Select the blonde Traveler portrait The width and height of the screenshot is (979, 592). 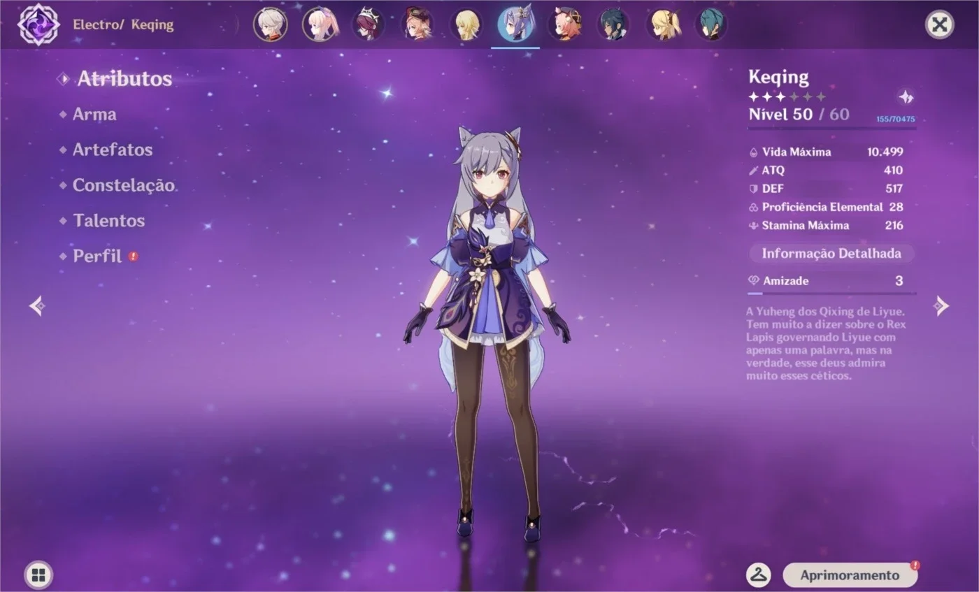tap(466, 24)
